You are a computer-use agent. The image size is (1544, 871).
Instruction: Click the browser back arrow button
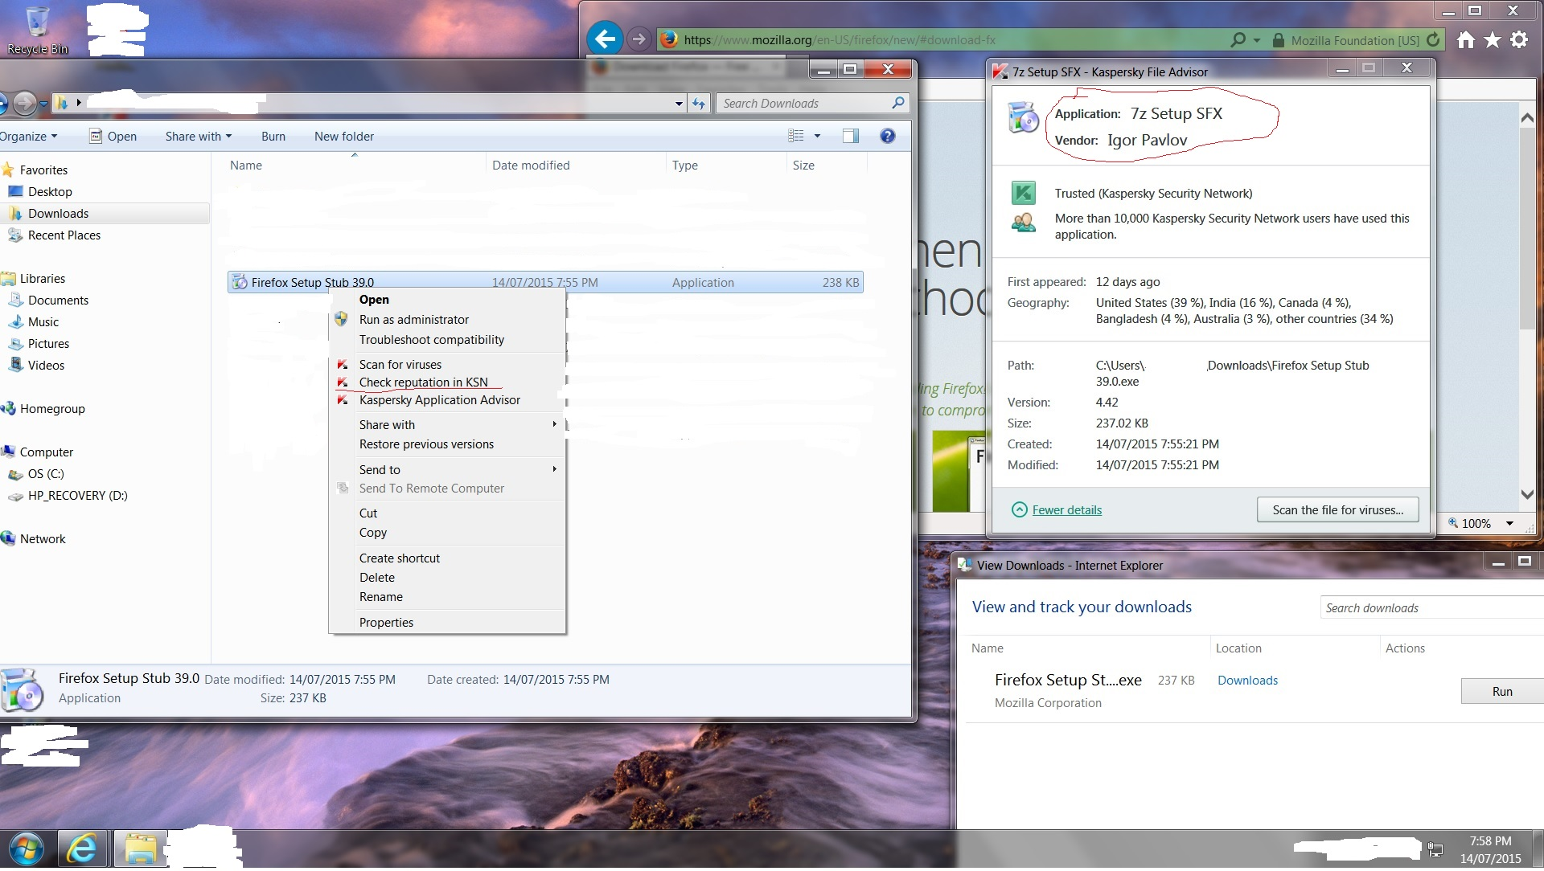point(605,39)
